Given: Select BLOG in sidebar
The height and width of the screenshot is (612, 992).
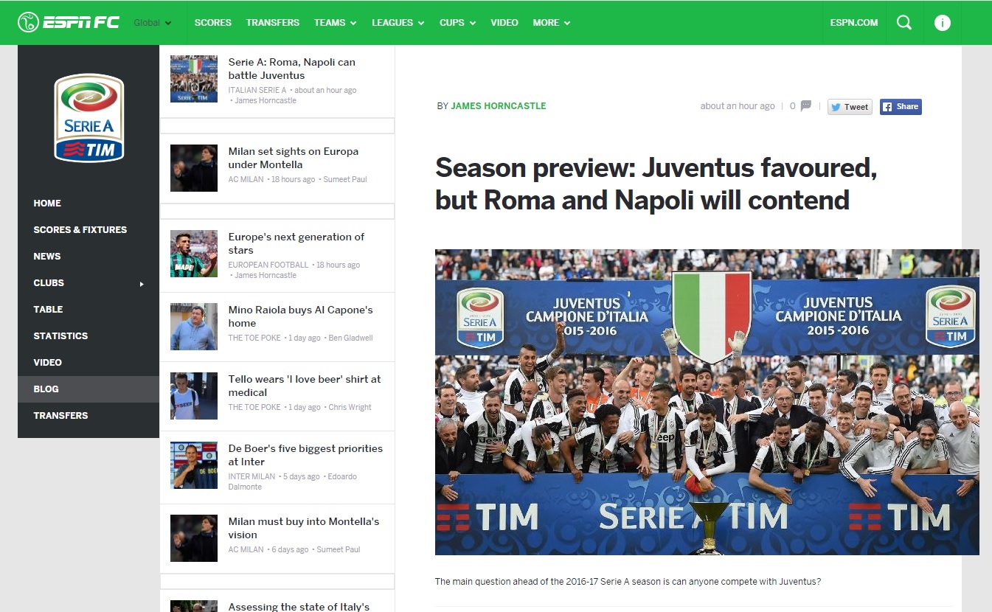Looking at the screenshot, I should point(89,389).
